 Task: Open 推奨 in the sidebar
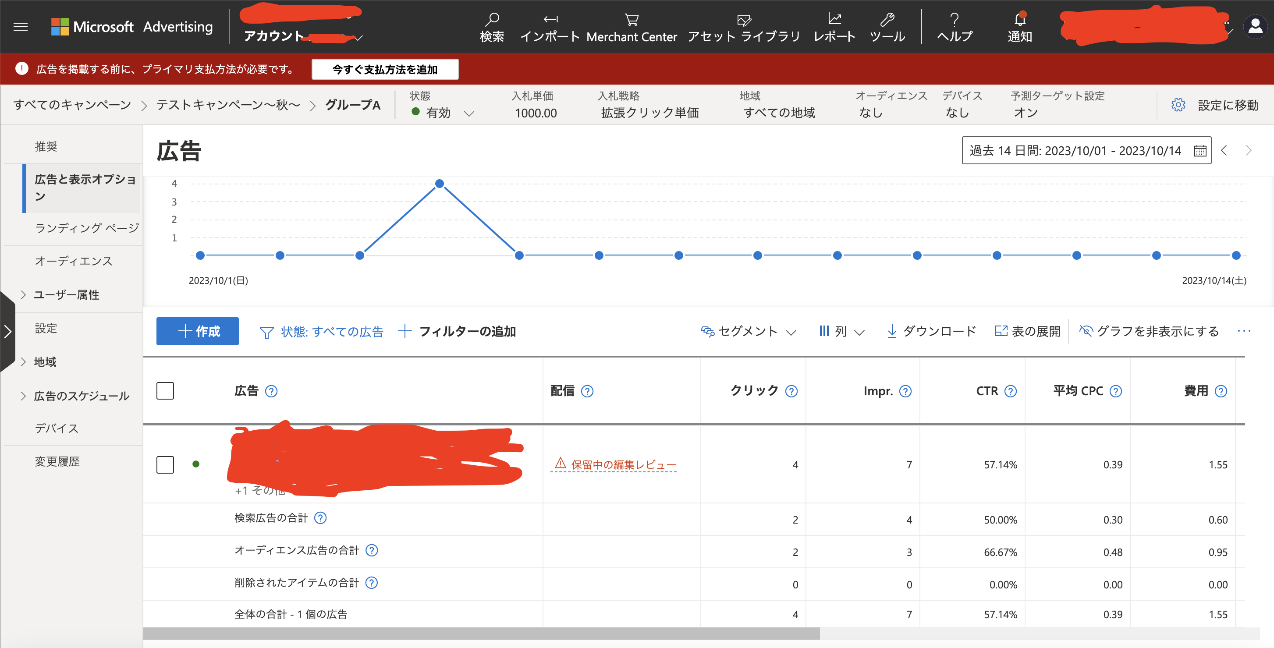pos(46,146)
